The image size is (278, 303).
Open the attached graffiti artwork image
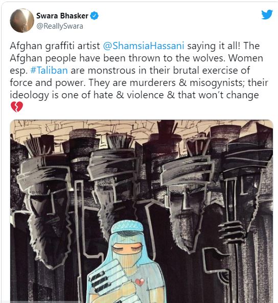pyautogui.click(x=142, y=211)
